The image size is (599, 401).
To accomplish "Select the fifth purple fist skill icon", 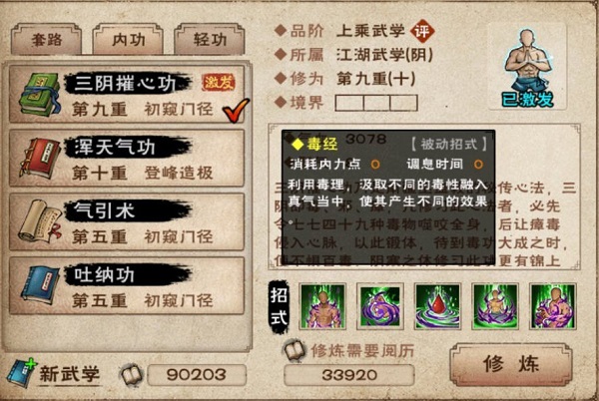I will tap(553, 306).
